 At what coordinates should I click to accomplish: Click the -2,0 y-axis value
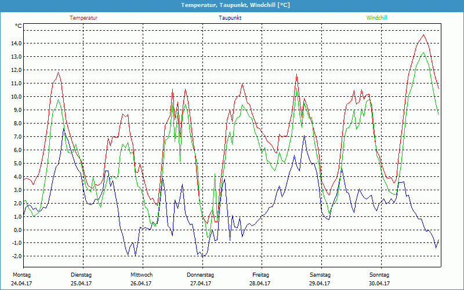point(17,256)
